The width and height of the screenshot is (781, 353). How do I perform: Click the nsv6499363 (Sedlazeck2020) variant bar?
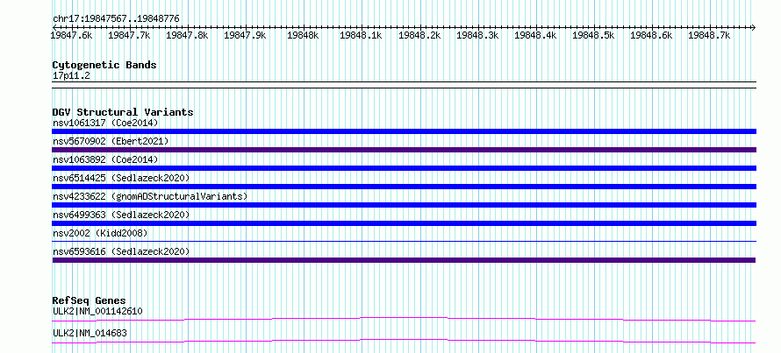(x=404, y=223)
